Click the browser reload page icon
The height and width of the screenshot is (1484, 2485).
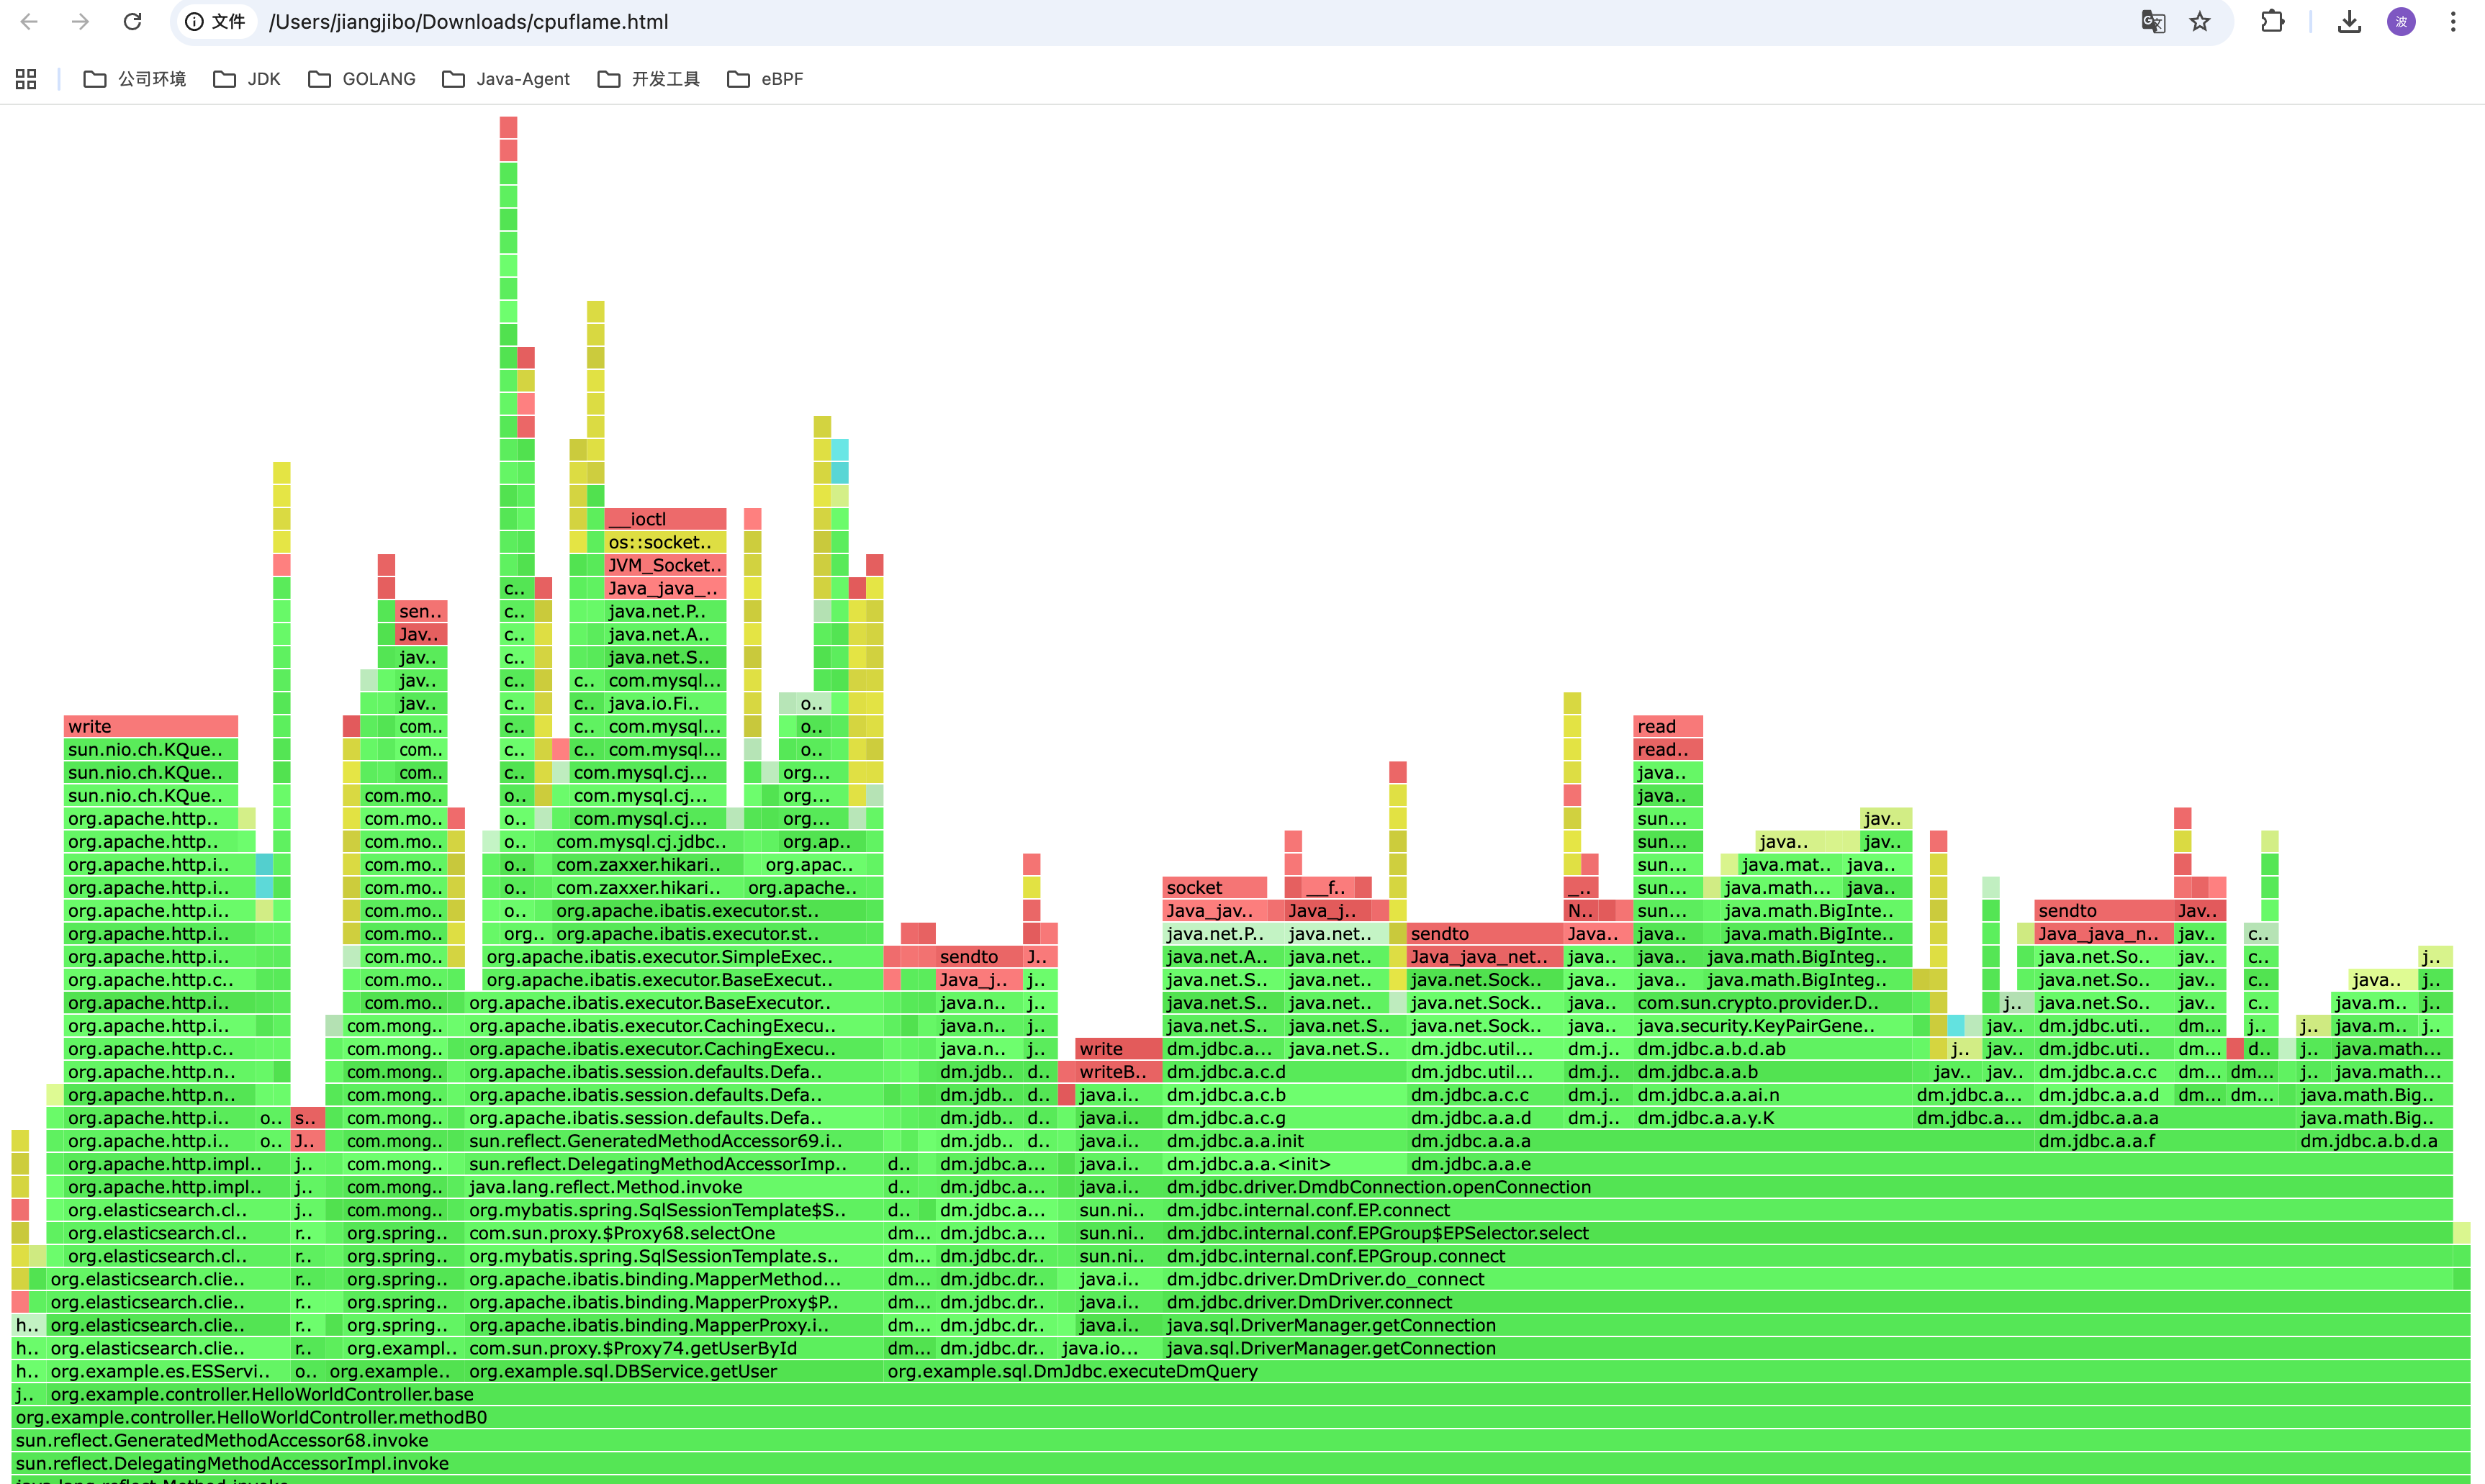[132, 21]
